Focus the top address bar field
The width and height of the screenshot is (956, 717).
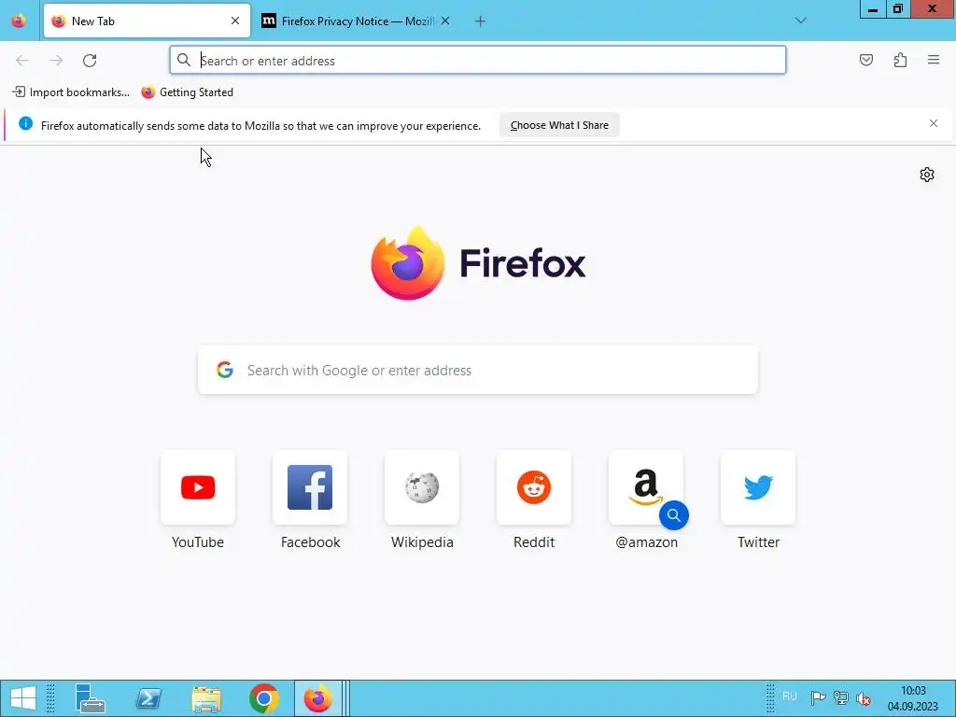coord(478,60)
